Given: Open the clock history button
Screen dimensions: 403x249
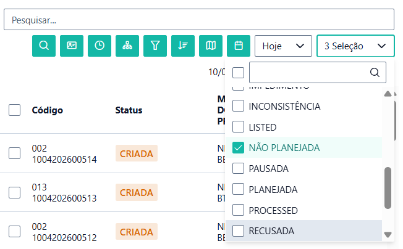Looking at the screenshot, I should (100, 46).
